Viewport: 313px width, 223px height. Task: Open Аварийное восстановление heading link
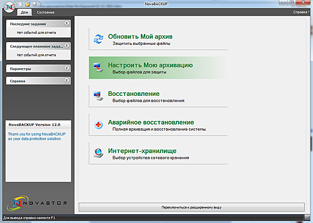coord(151,122)
